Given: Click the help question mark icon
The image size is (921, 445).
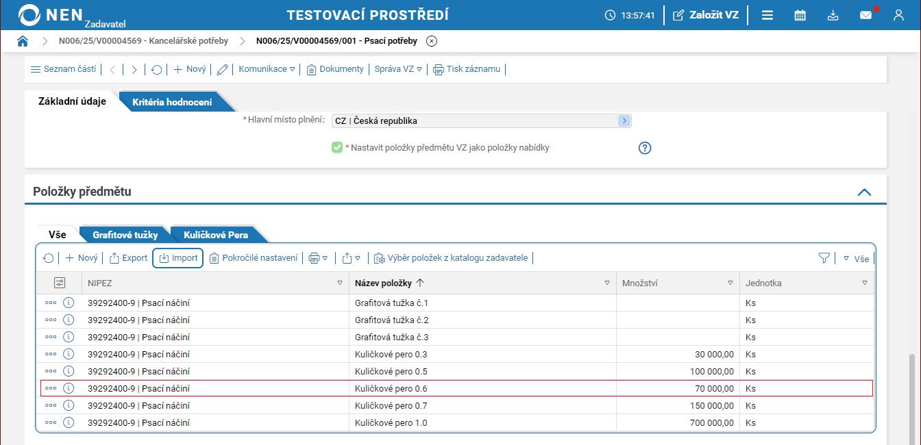Looking at the screenshot, I should click(x=644, y=148).
